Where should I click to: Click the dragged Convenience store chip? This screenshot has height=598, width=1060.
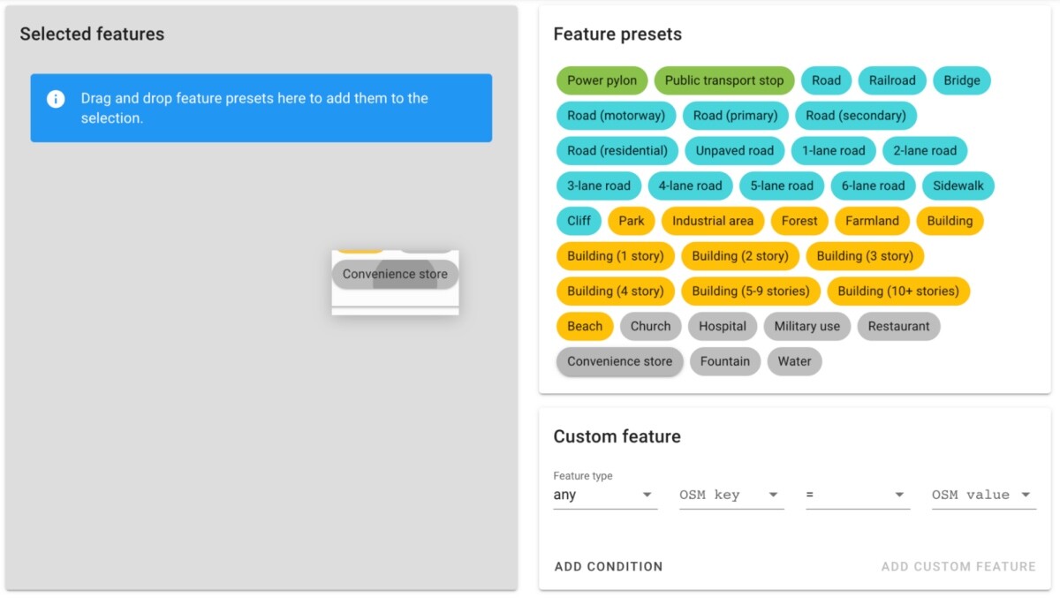point(395,274)
